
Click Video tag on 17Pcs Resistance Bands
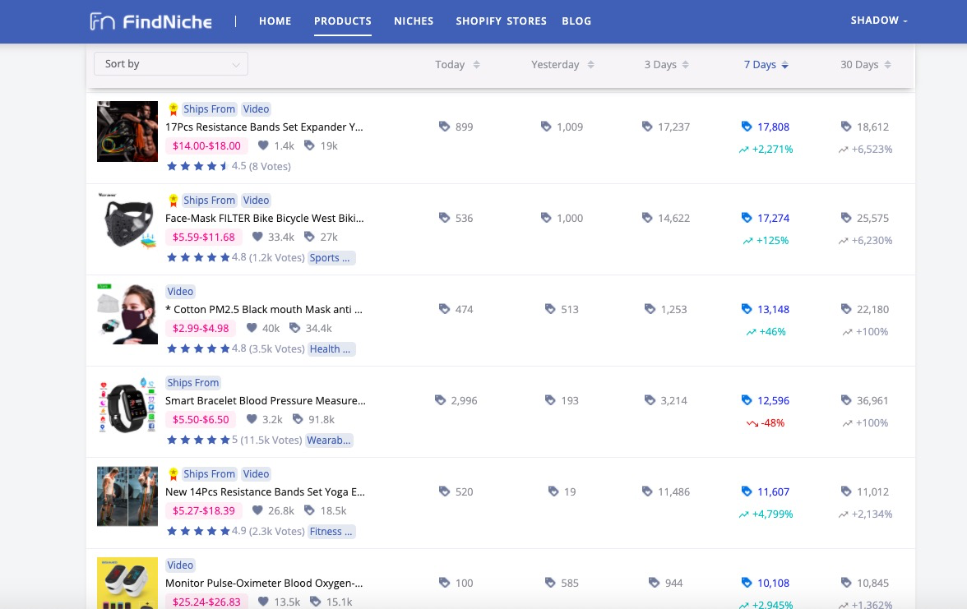pos(256,109)
